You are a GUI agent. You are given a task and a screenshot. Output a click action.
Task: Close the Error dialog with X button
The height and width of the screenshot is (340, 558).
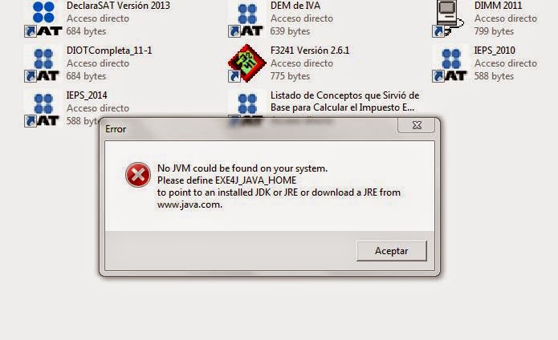coord(417,125)
